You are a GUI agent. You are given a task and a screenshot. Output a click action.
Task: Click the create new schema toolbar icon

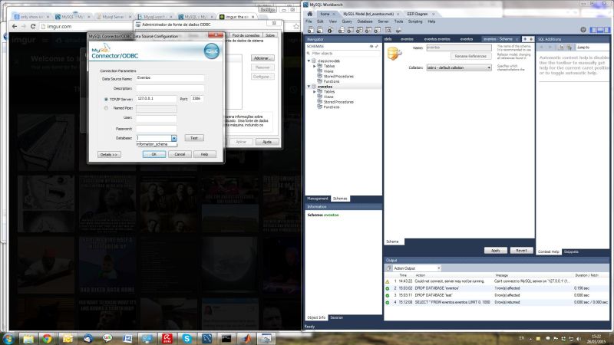tap(341, 30)
